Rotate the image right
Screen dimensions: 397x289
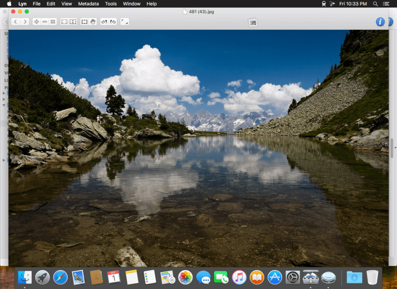pyautogui.click(x=113, y=22)
